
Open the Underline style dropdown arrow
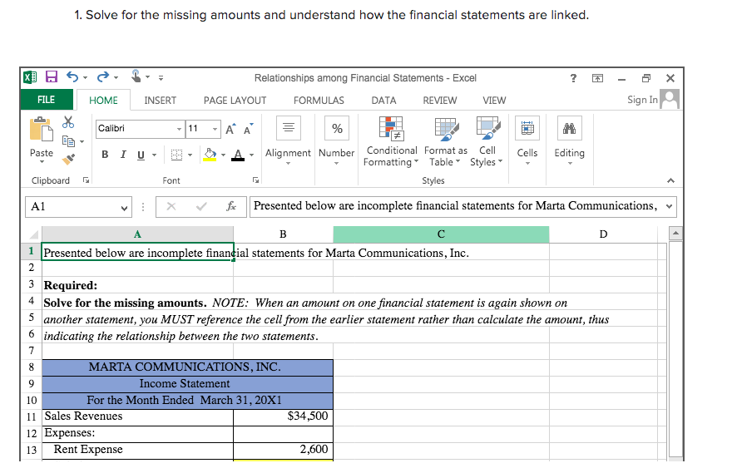pos(154,155)
